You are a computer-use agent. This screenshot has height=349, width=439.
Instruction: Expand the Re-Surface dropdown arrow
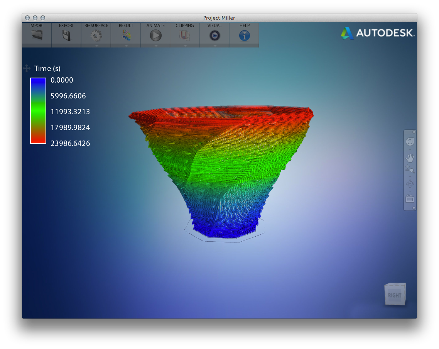coord(96,46)
